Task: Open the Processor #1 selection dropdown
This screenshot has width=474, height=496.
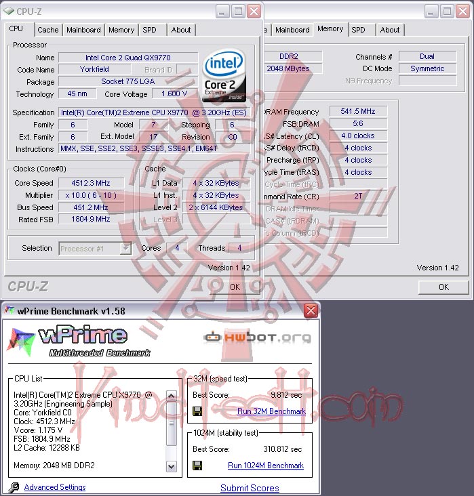Action: [125, 248]
